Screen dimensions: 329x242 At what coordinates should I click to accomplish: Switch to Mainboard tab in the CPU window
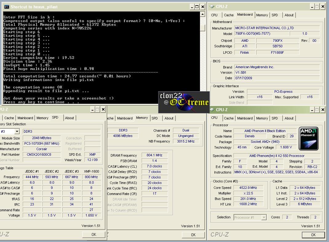[x=245, y=118]
